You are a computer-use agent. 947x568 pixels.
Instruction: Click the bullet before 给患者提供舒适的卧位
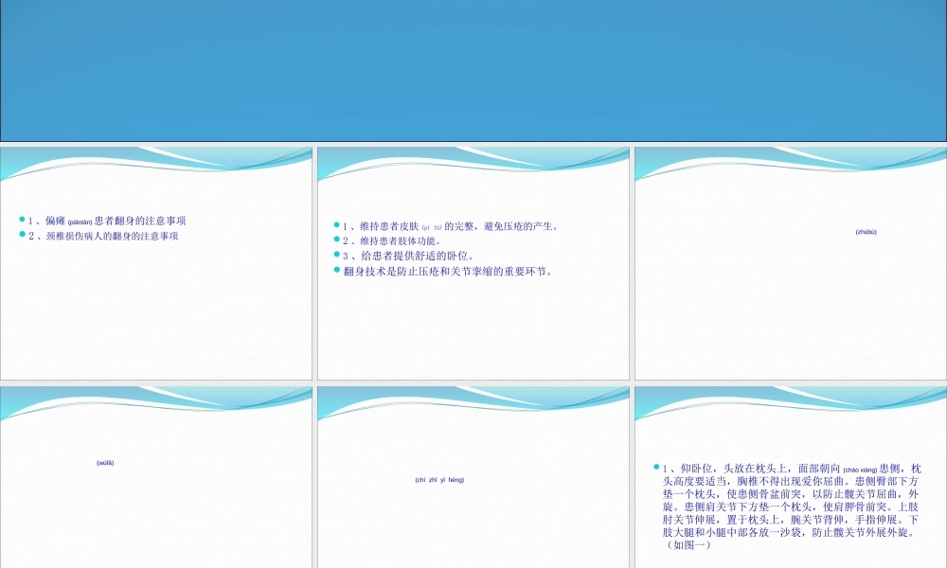click(336, 255)
